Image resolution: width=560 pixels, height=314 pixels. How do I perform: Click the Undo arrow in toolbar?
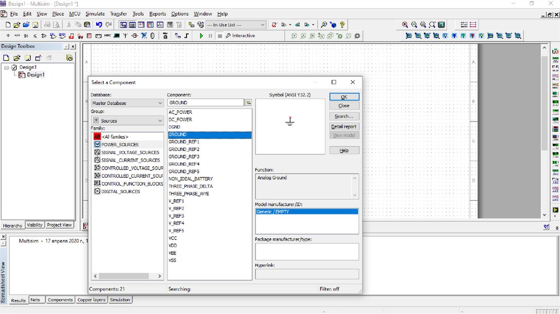coord(98,25)
